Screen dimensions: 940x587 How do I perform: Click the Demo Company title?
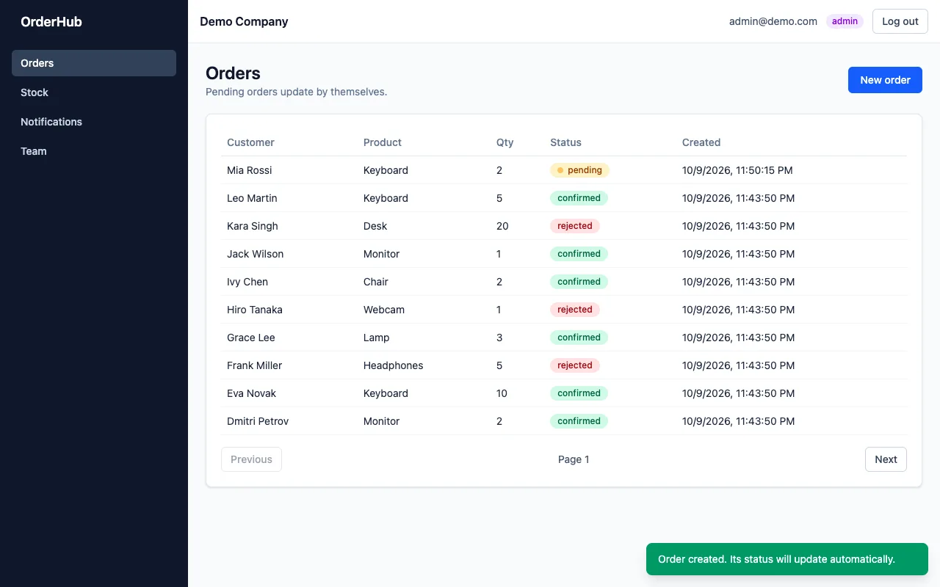click(x=244, y=21)
